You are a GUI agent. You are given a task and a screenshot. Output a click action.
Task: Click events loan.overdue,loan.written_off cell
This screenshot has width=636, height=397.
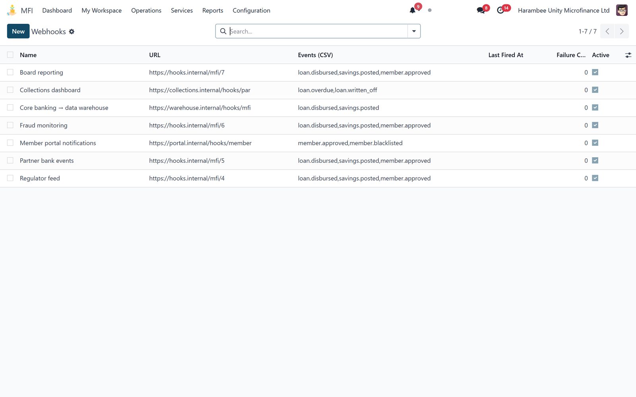click(337, 90)
